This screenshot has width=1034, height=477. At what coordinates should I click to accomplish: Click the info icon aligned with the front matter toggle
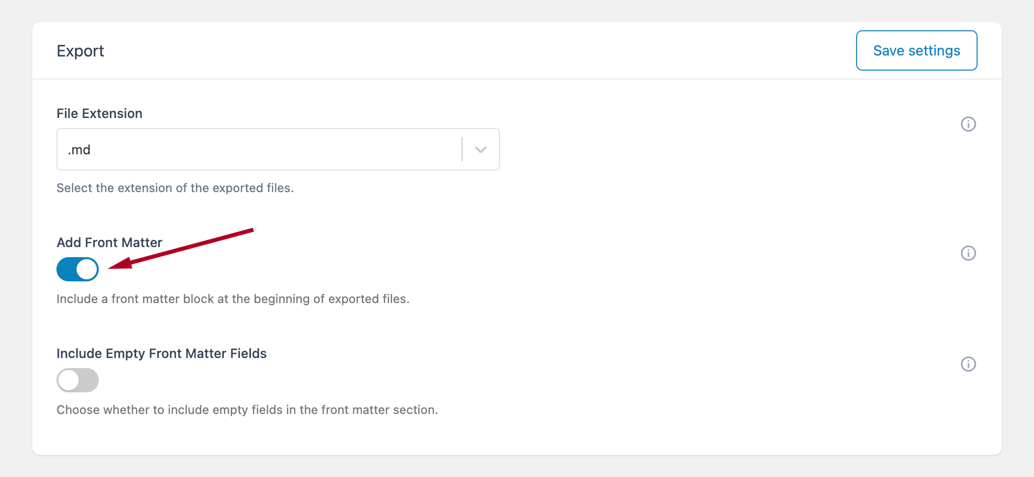click(x=968, y=253)
